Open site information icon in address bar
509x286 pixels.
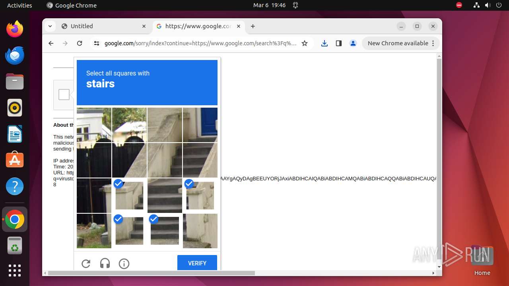coord(97,43)
